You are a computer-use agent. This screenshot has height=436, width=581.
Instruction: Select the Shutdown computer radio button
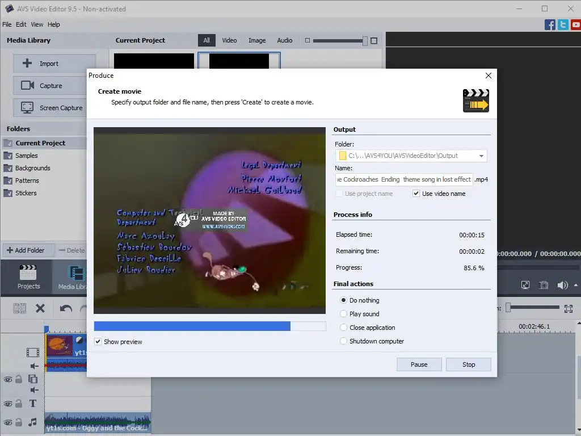pos(343,341)
